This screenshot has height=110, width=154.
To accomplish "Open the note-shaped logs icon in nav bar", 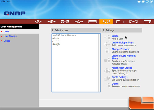I will pos(147,22).
